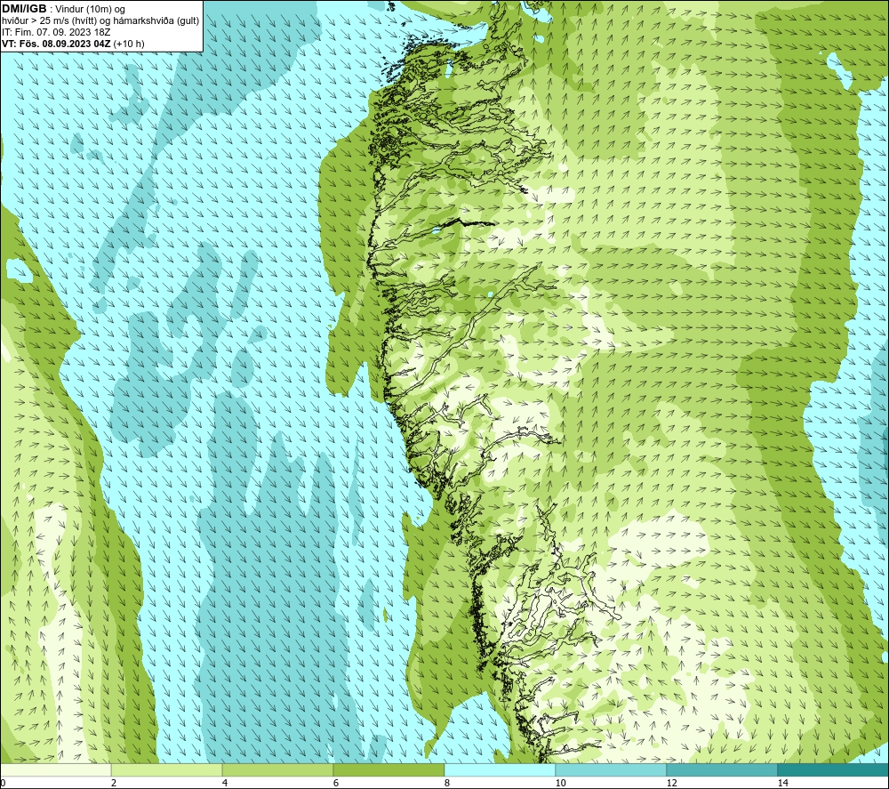Click the 8–10 m/s light cyan legend swatch

click(500, 769)
